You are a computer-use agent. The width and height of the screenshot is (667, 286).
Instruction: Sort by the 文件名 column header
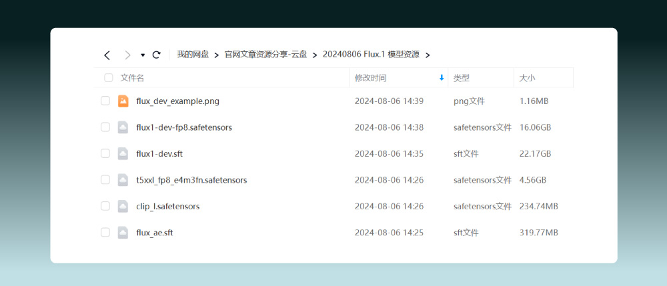[x=132, y=78]
